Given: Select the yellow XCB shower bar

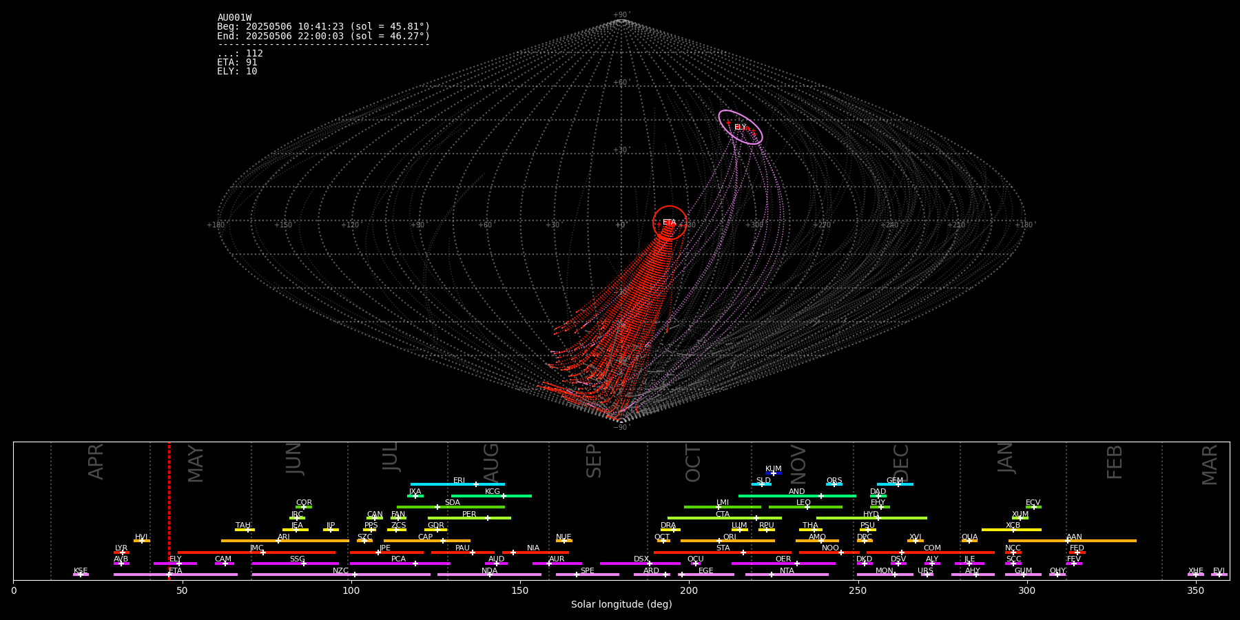Looking at the screenshot, I should 1011,530.
